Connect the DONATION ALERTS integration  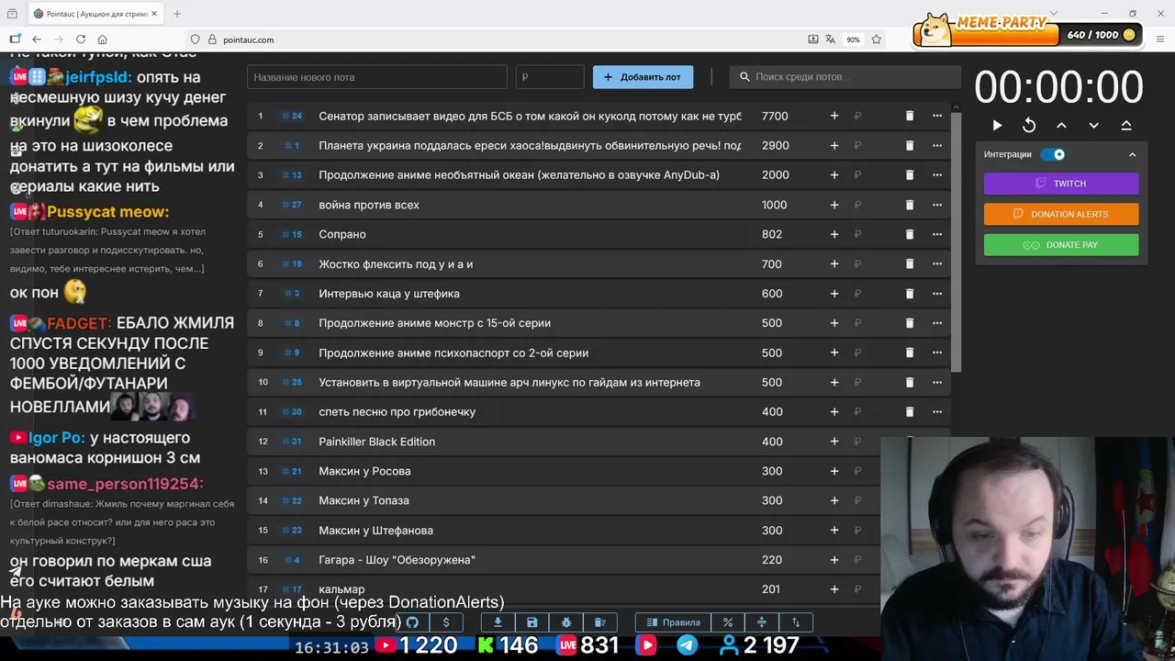1061,214
